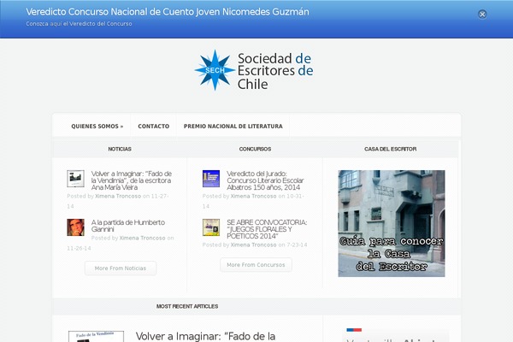
Task: Click author Ximena Troncoso under Fado article
Action: tap(118, 196)
